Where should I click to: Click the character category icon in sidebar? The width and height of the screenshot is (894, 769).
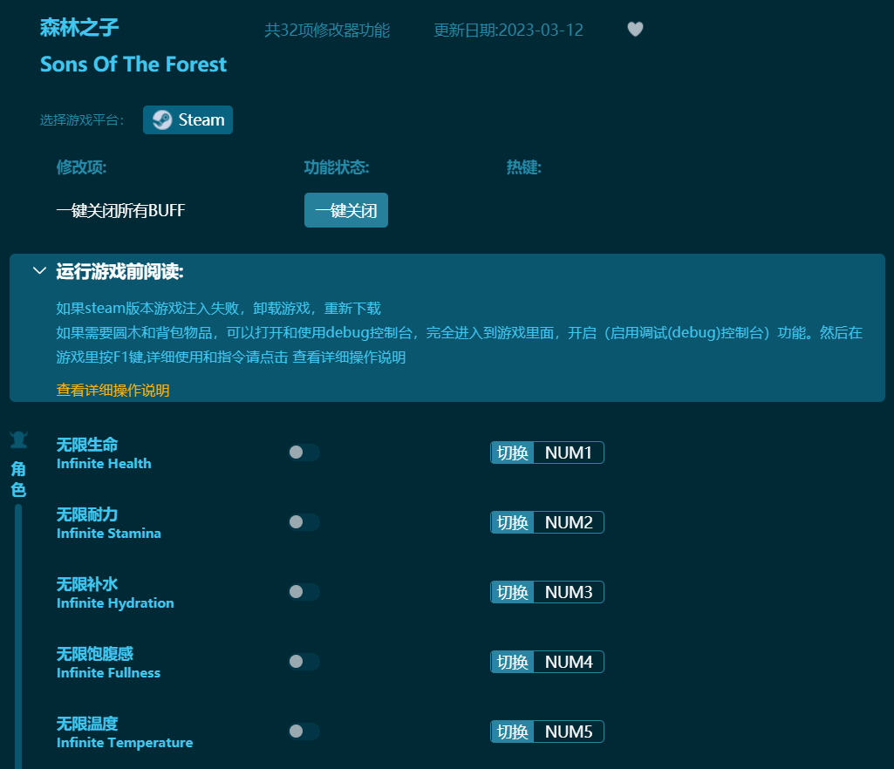(x=19, y=440)
